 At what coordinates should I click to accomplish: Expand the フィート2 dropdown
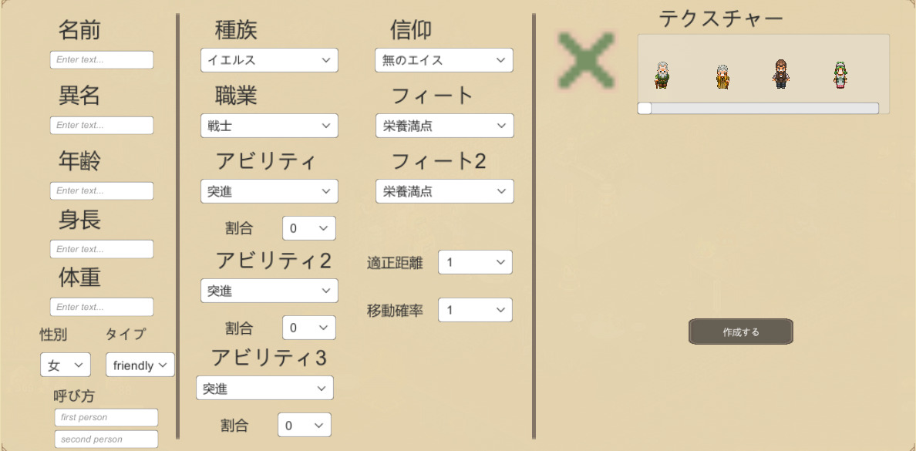point(445,191)
